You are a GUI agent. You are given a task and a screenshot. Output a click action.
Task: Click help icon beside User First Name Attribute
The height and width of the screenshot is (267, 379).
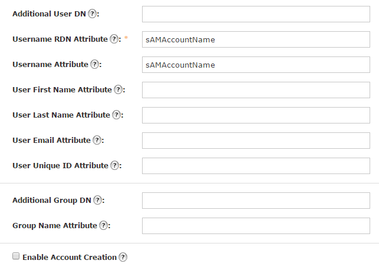[118, 89]
